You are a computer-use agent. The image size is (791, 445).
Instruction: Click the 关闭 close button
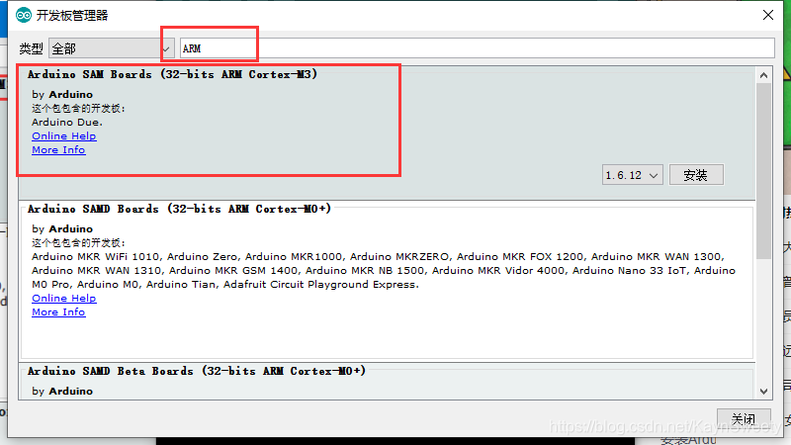(744, 418)
